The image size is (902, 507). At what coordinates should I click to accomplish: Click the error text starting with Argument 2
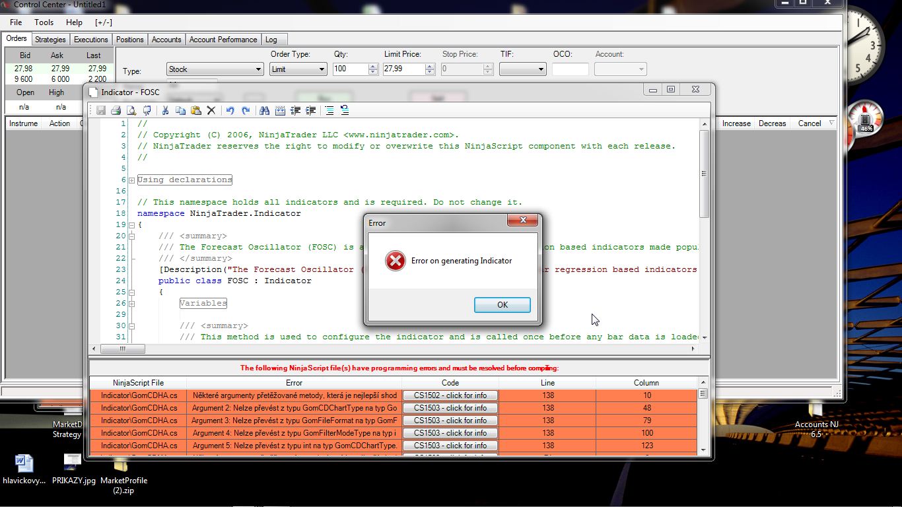(x=295, y=408)
